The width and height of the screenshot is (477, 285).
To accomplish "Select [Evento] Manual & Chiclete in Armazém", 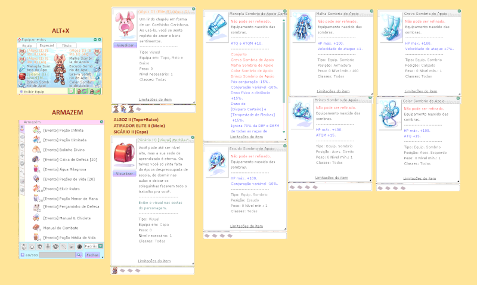I will click(62, 218).
